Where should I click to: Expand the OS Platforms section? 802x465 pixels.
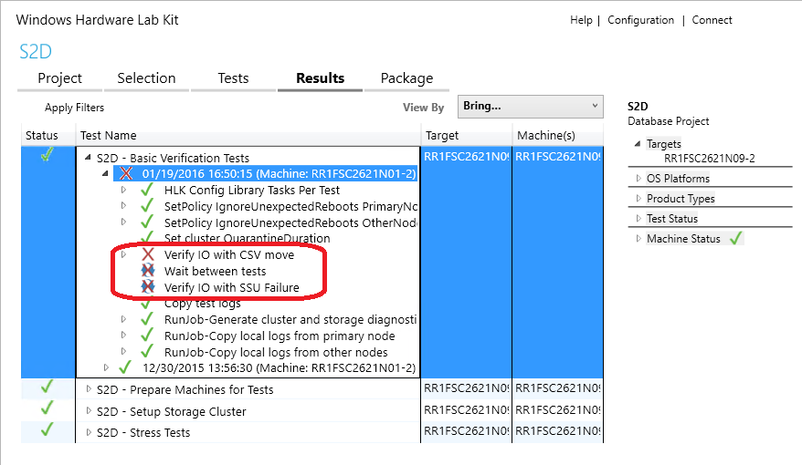[x=638, y=178]
